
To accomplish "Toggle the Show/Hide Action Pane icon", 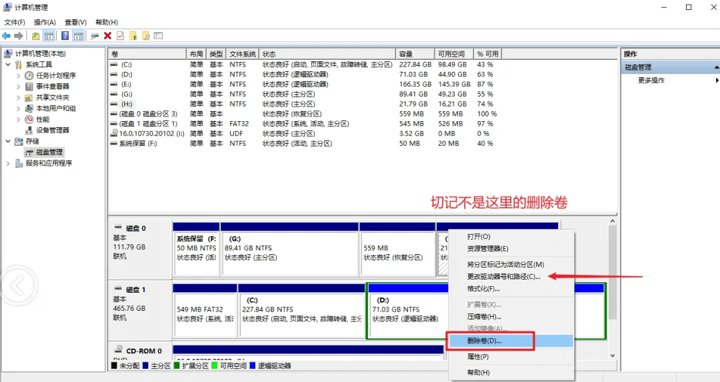I will [79, 36].
